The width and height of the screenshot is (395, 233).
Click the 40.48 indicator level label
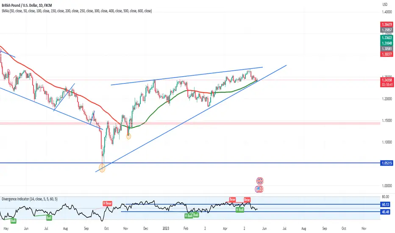point(385,212)
